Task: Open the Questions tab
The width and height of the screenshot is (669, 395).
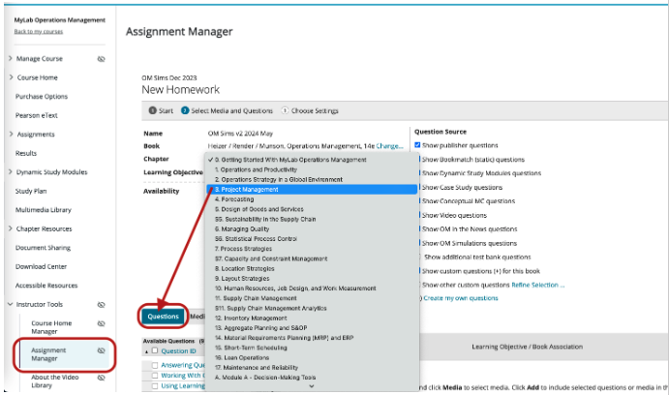Action: (162, 316)
